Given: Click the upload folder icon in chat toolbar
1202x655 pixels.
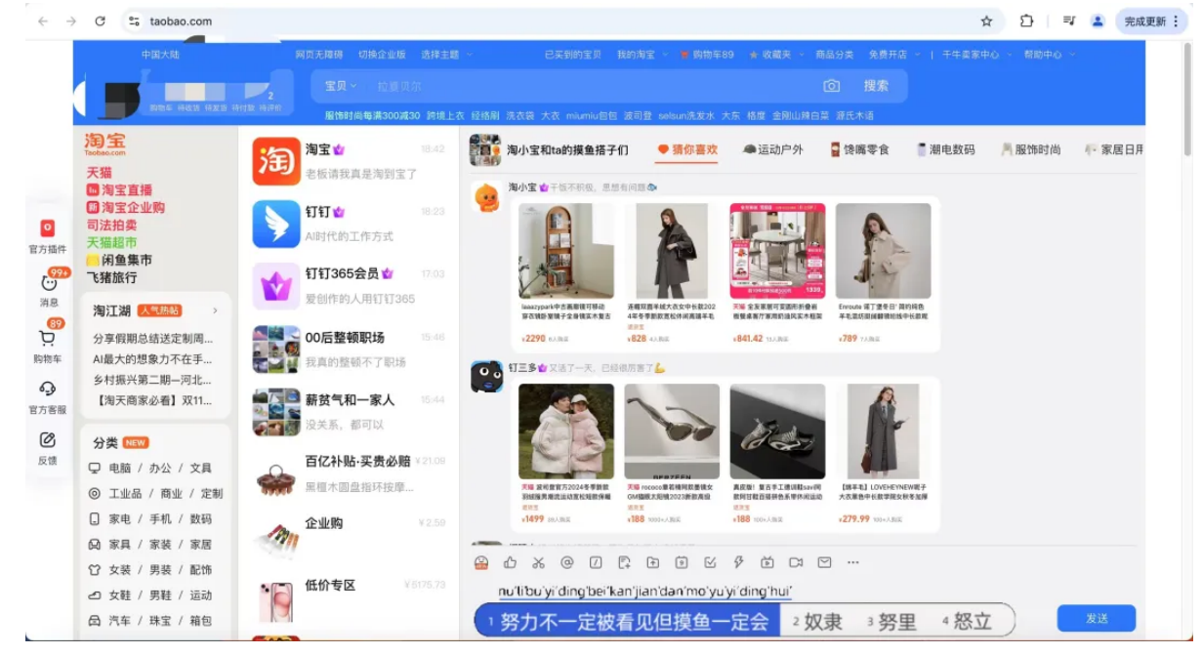Looking at the screenshot, I should pyautogui.click(x=652, y=562).
